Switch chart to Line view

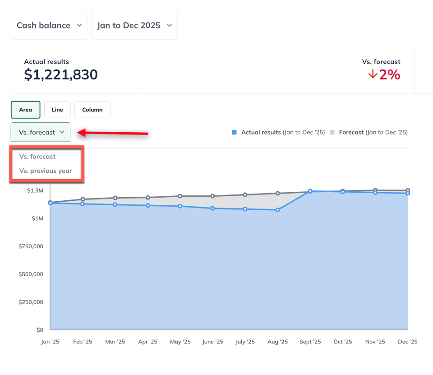(57, 110)
